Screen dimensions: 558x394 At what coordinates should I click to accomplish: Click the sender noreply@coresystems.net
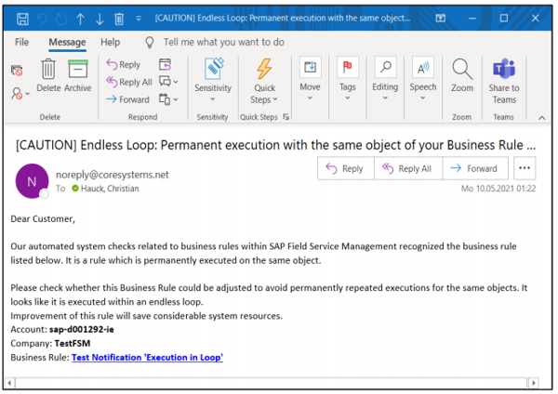coord(113,175)
